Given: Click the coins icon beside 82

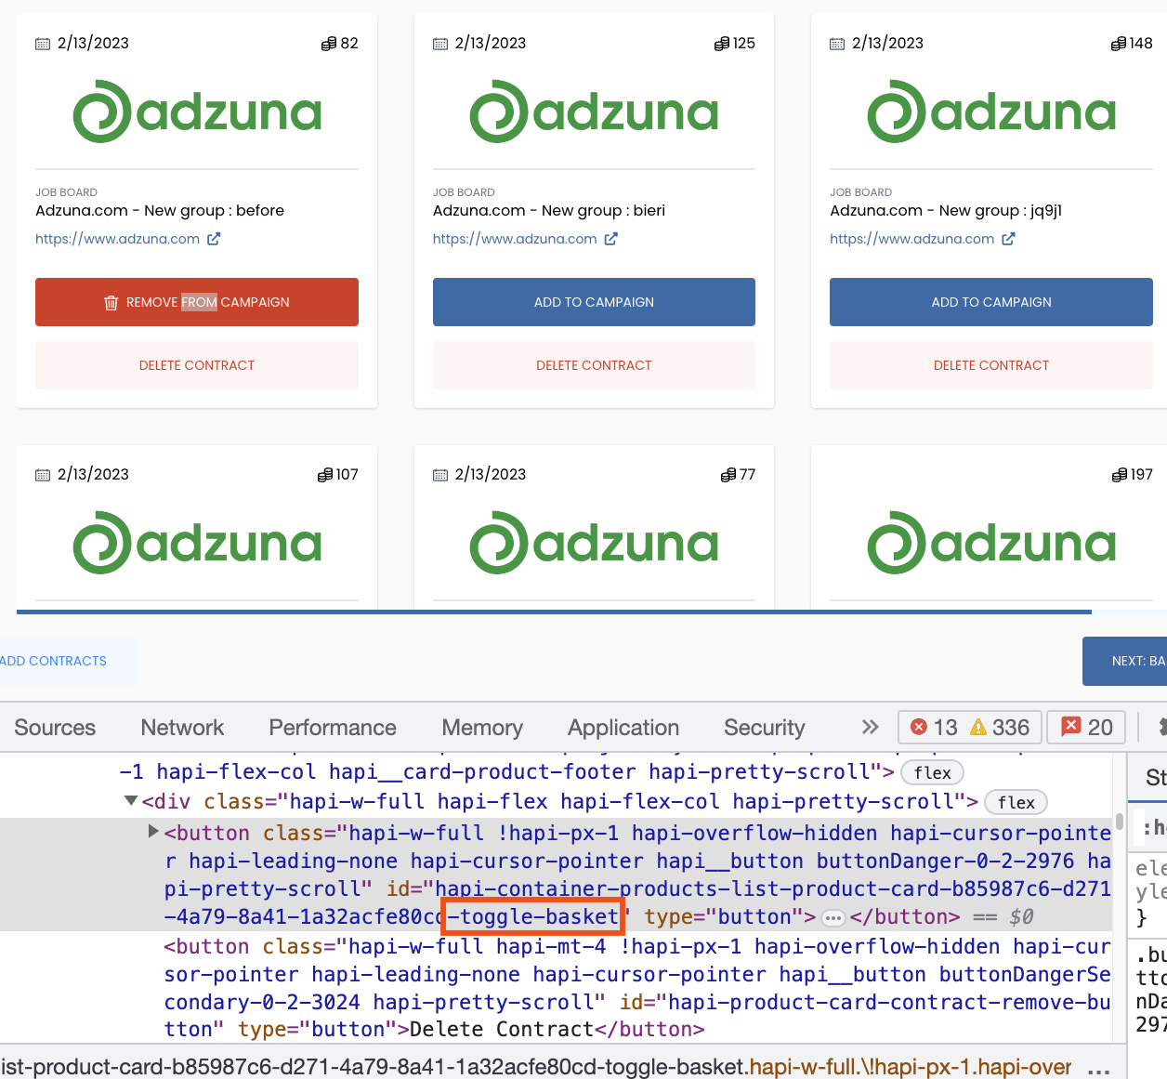Looking at the screenshot, I should 329,44.
